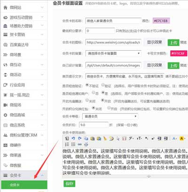Open the yellow highlight A color tool
188x192 pixels.
(x=182, y=138)
